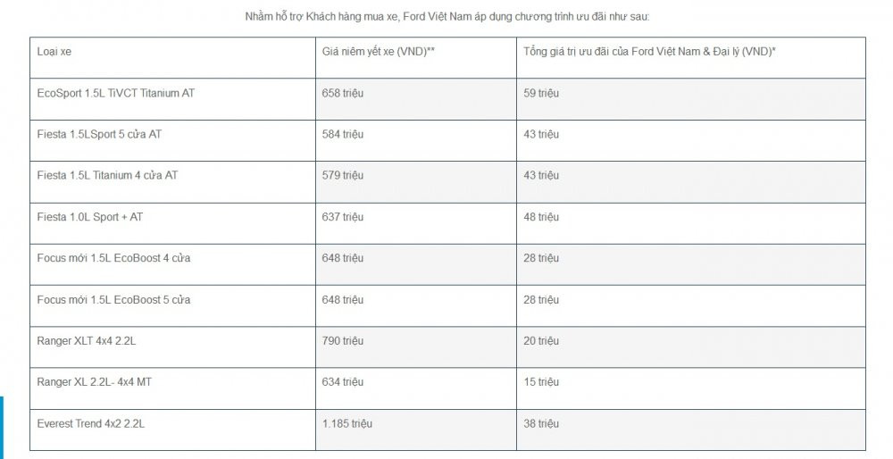Viewport: 893px width, 459px height.
Task: Click the "Tổng giá trị ưu đãi" column header
Action: (x=649, y=52)
